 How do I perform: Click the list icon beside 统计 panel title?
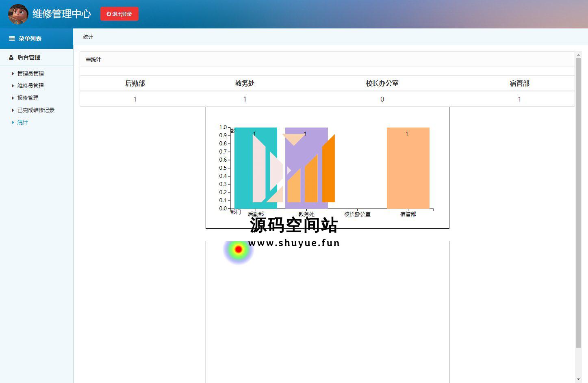point(88,59)
